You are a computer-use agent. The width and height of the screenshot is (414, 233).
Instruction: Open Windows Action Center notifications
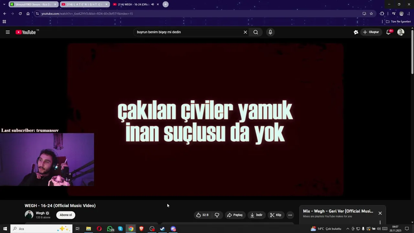pos(407,229)
